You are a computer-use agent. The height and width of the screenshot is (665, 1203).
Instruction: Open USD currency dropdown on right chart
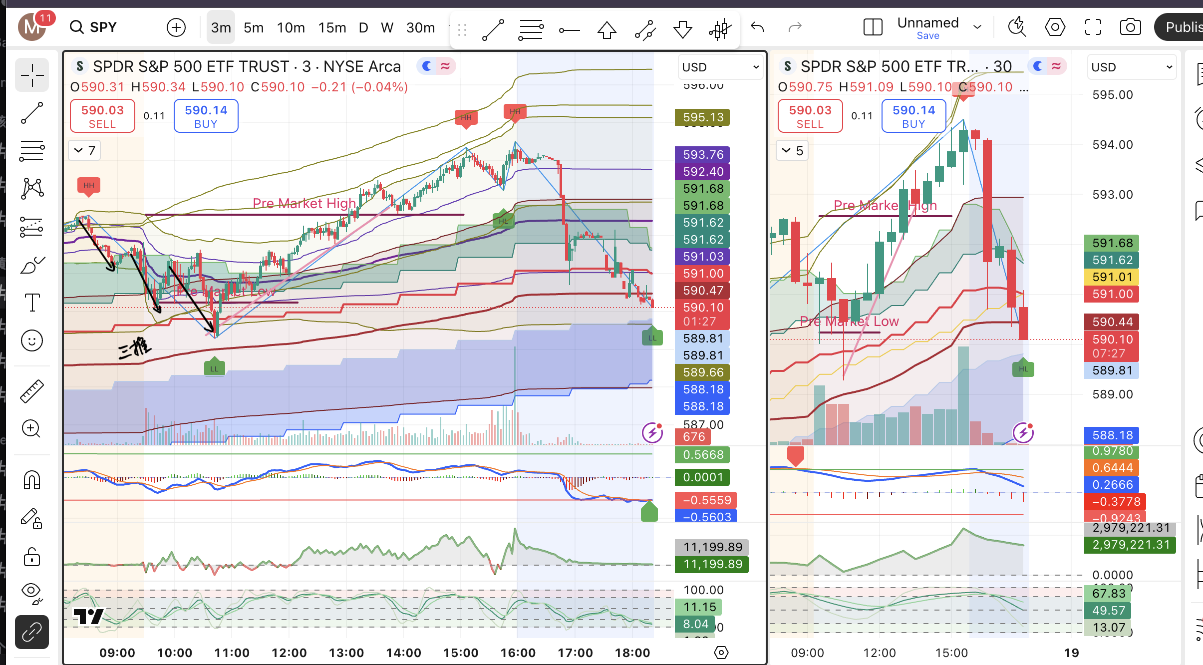tap(1131, 67)
